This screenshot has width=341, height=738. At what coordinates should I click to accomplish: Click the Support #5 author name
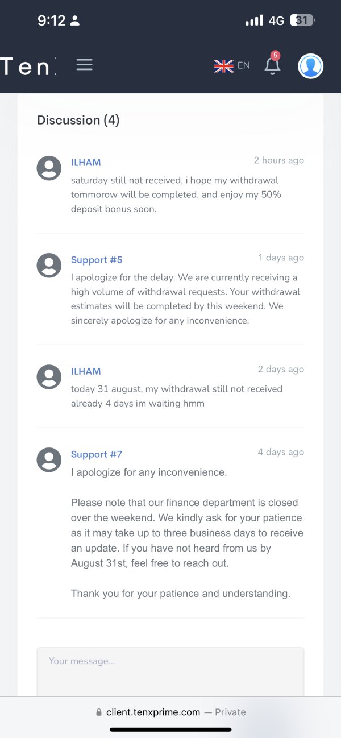click(97, 260)
